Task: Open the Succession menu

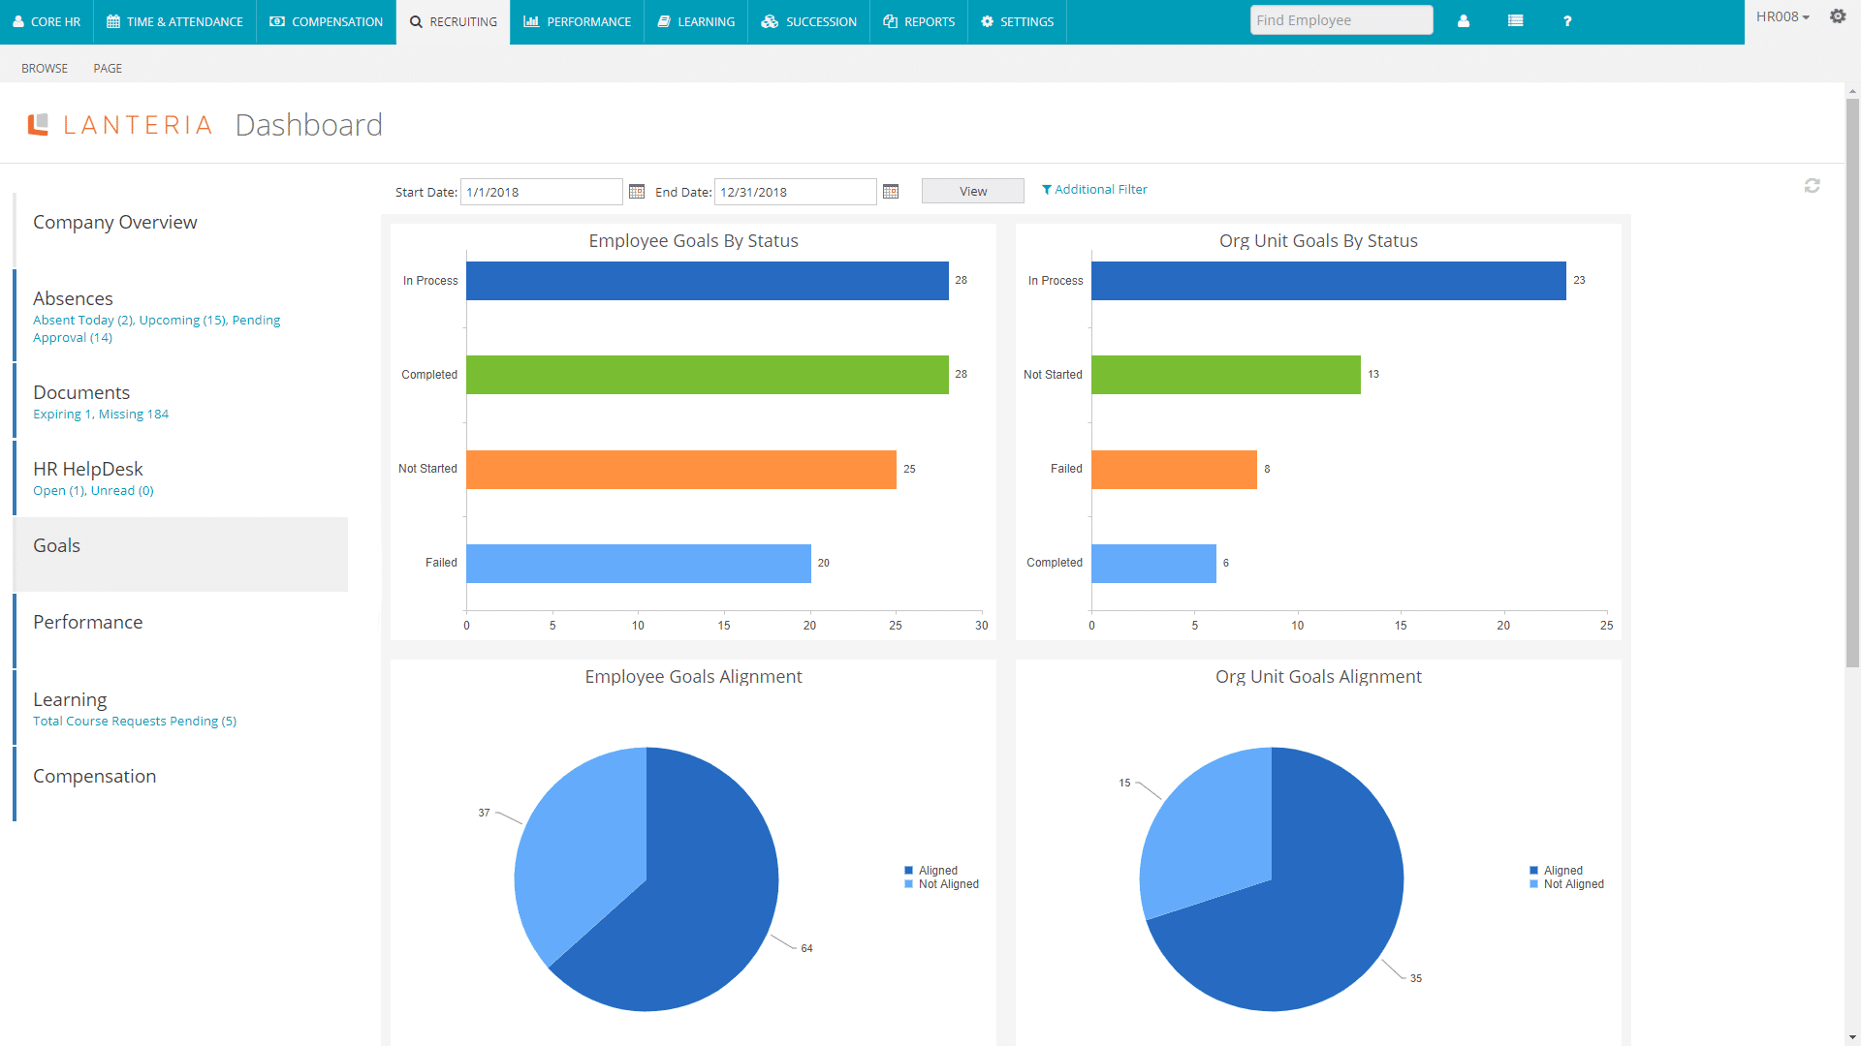Action: 809,21
